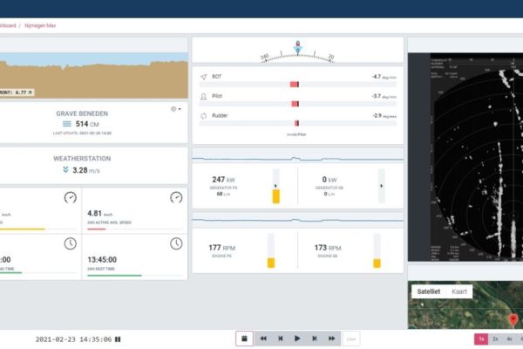Open the calendar date picker
This screenshot has height=349, width=523.
[x=244, y=339]
